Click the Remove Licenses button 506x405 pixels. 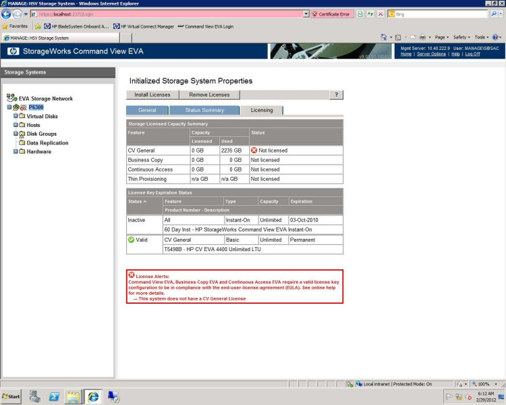pyautogui.click(x=209, y=94)
